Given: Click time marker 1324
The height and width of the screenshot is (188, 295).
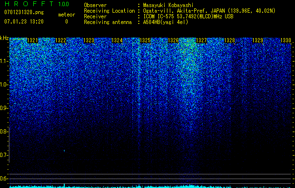Looking at the screenshot, I should click(x=117, y=40).
